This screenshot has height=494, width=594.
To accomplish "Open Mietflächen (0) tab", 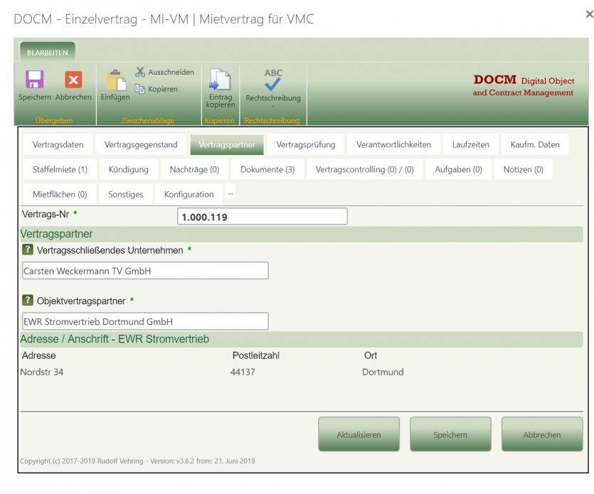I will click(x=60, y=194).
